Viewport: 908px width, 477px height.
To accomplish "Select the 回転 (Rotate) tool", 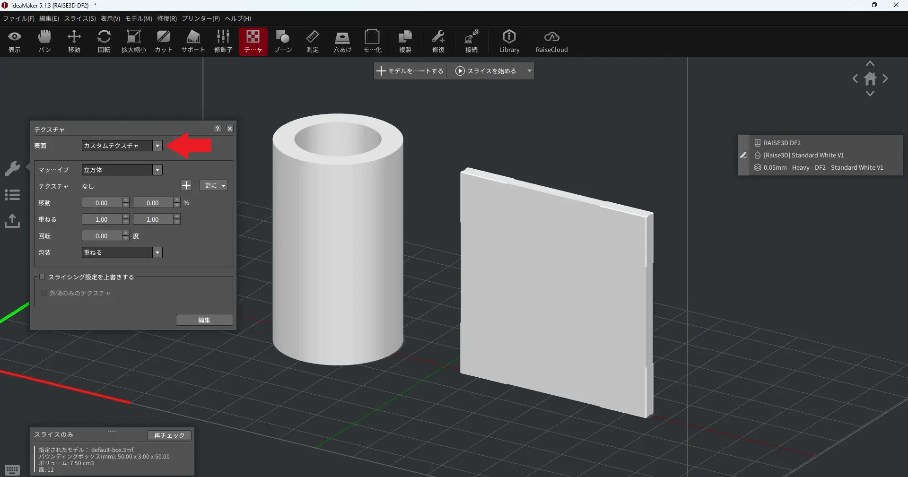I will coord(104,41).
